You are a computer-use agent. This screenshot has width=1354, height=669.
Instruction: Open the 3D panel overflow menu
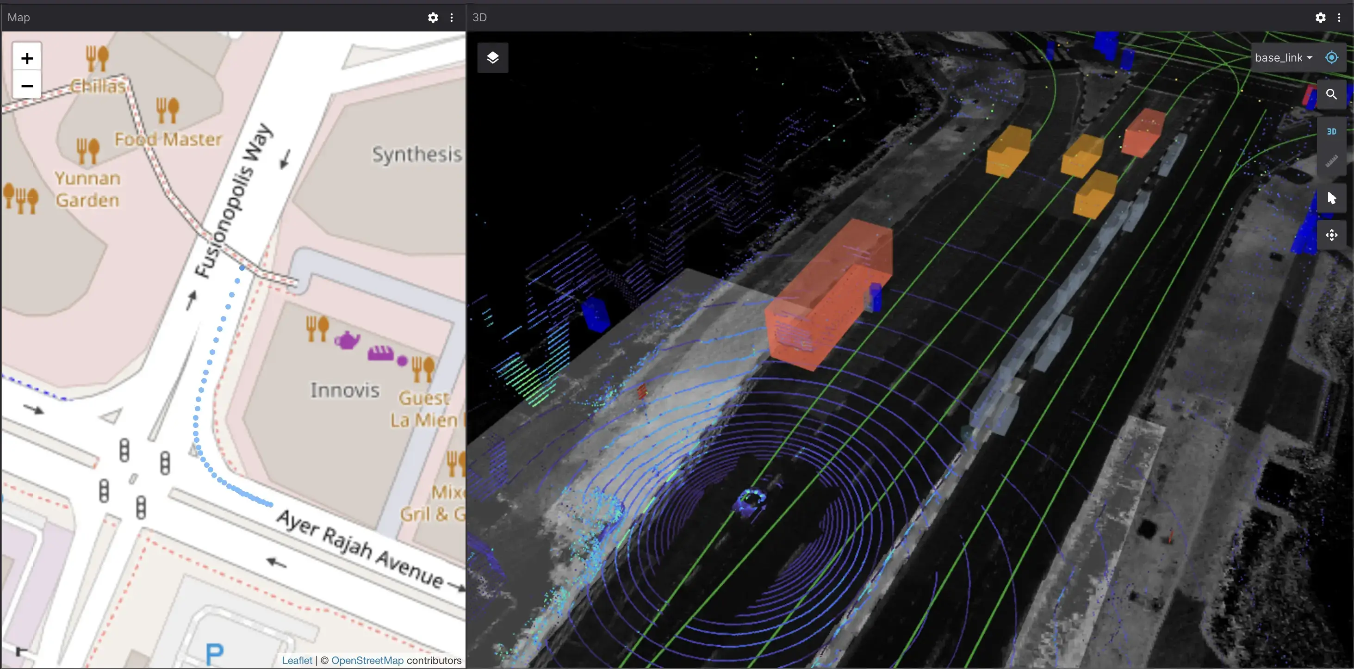[x=1340, y=17]
